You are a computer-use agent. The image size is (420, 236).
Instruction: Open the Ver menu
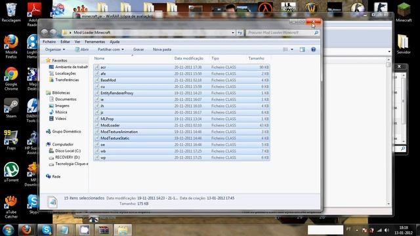77,42
